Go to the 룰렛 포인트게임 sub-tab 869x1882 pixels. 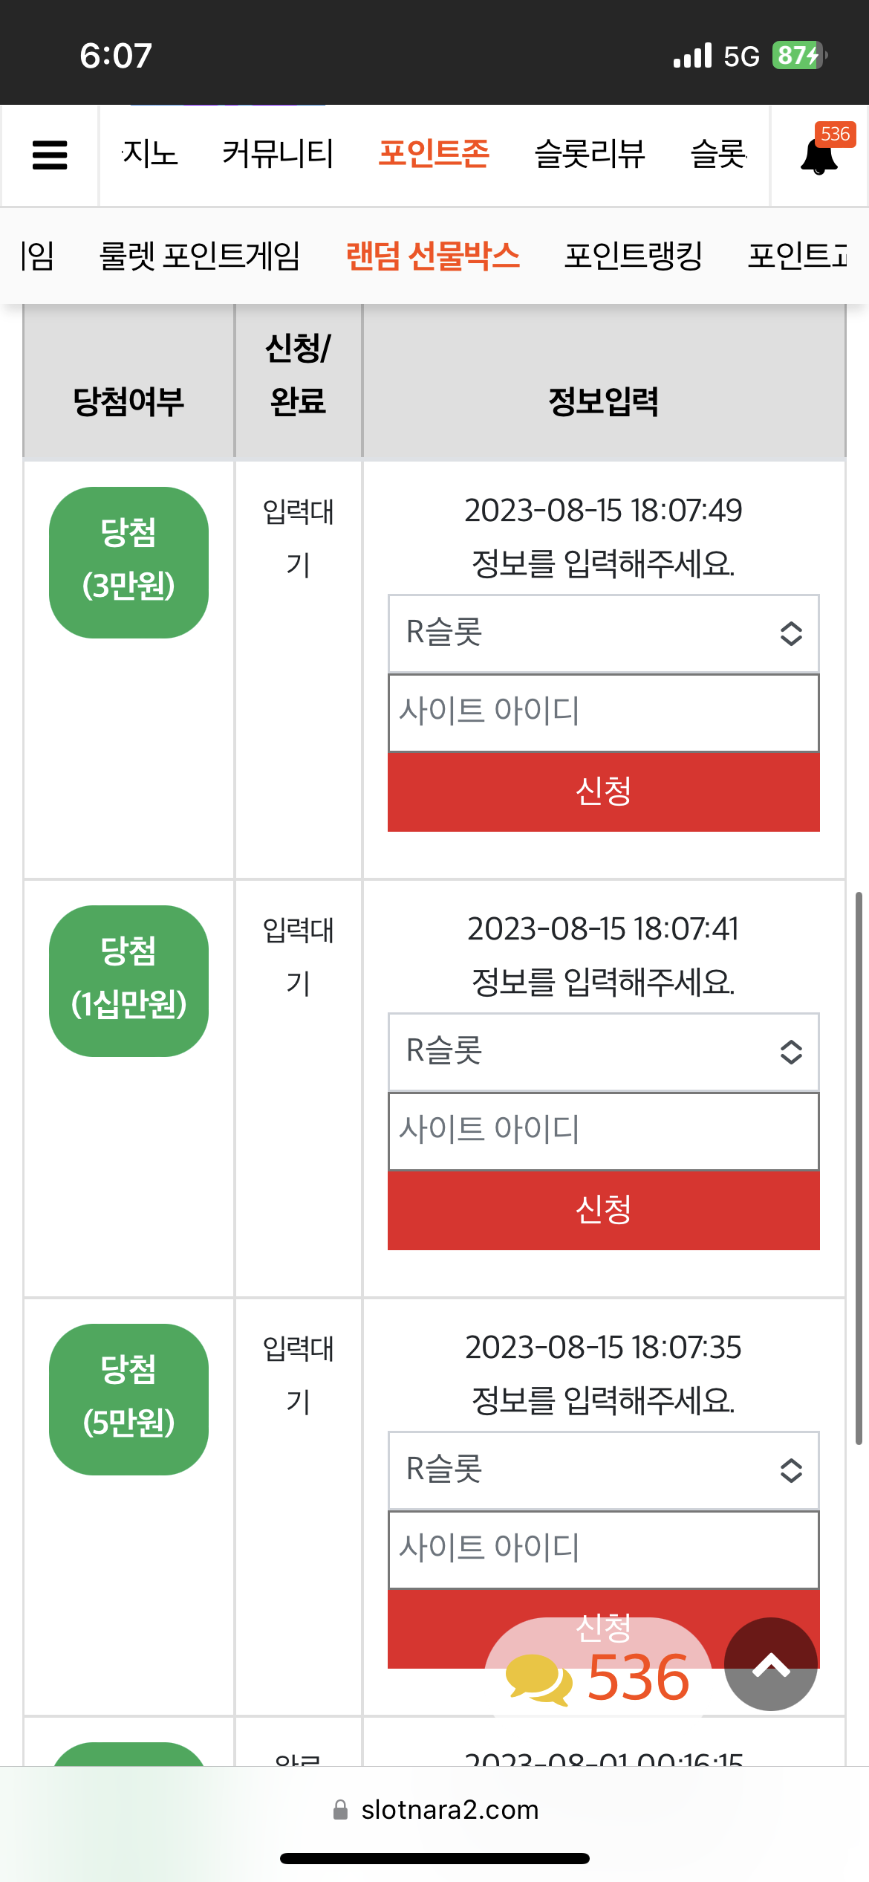point(200,256)
